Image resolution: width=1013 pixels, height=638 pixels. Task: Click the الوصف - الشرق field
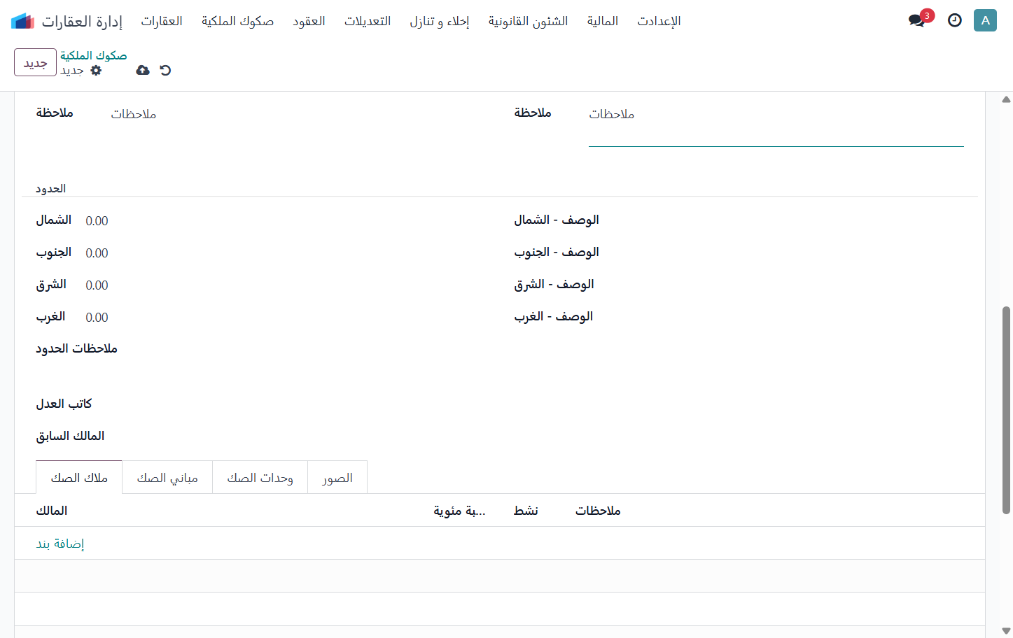(789, 285)
